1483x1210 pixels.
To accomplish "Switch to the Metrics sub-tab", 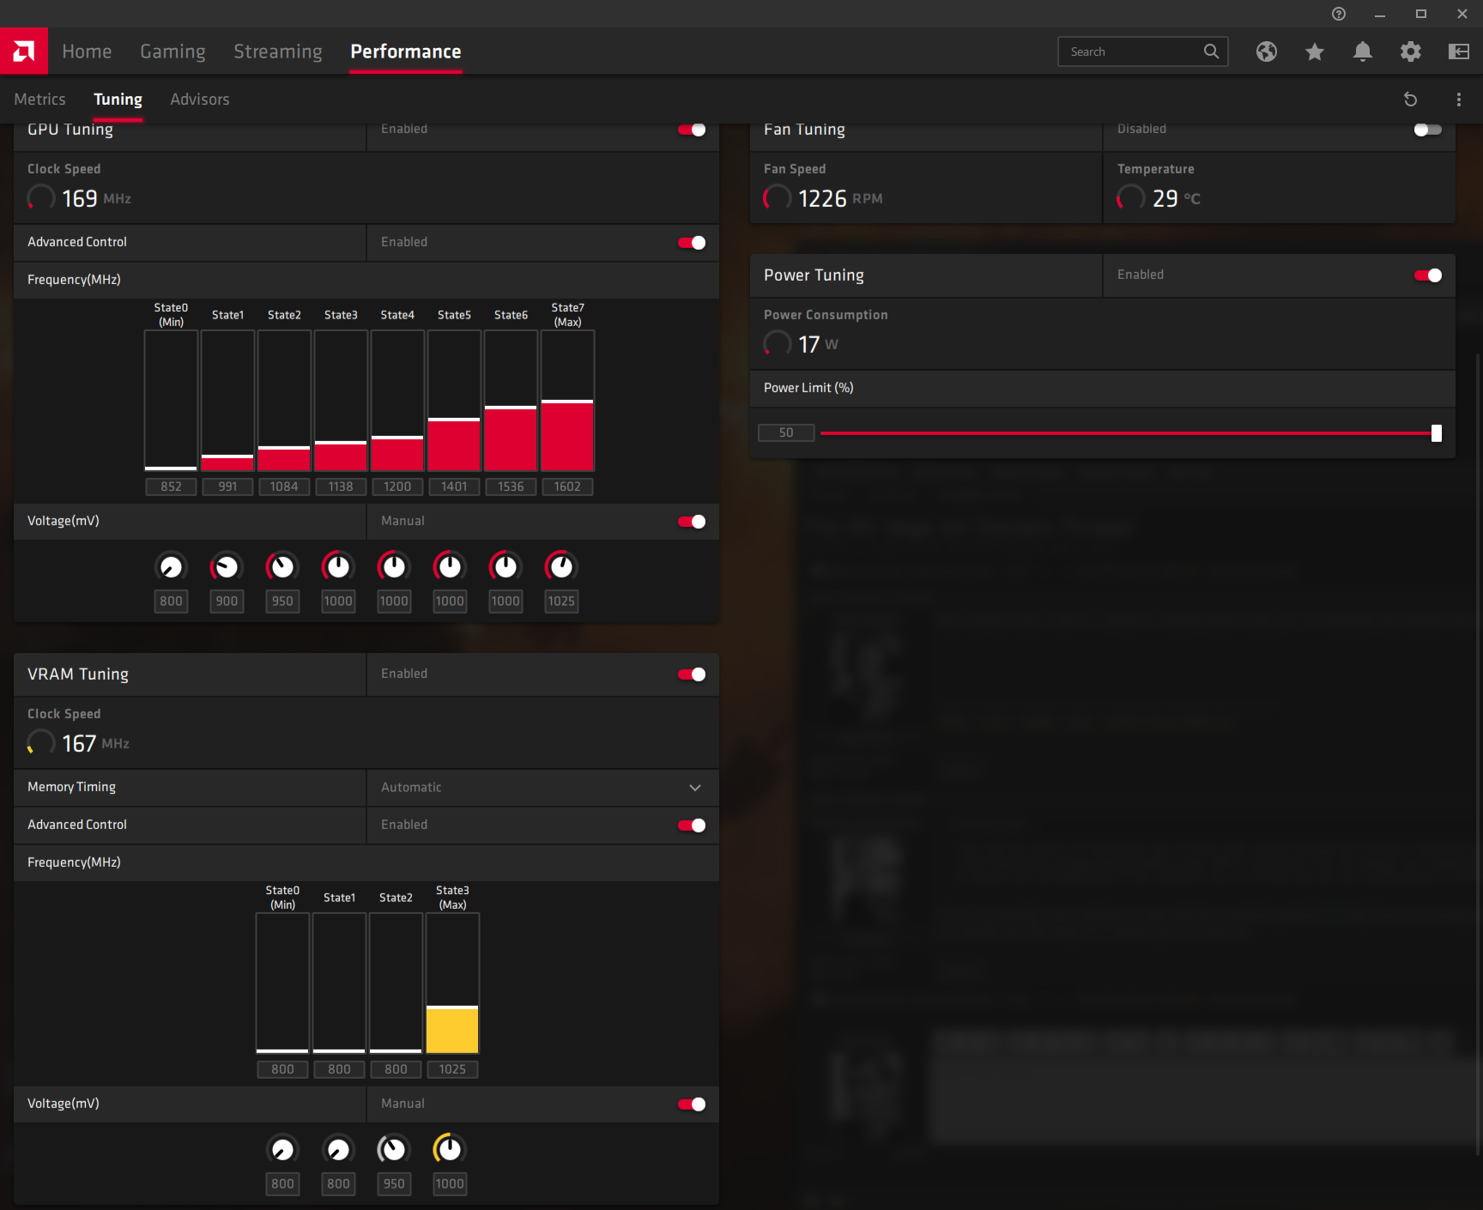I will pyautogui.click(x=39, y=100).
